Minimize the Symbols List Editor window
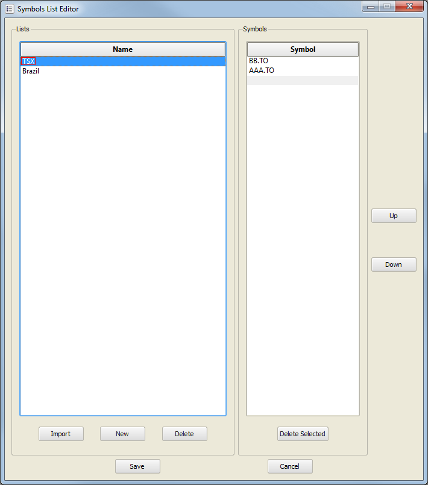 coord(370,7)
